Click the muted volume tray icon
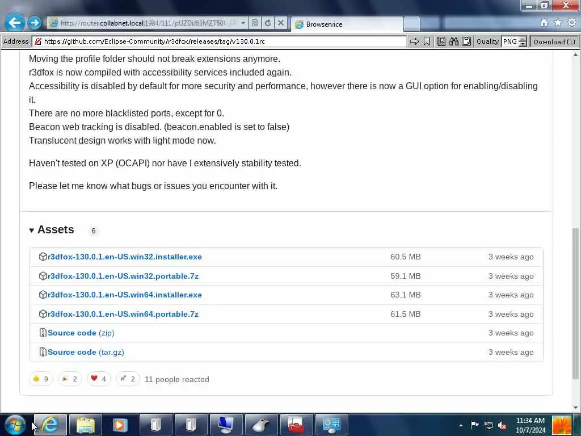 pos(503,425)
